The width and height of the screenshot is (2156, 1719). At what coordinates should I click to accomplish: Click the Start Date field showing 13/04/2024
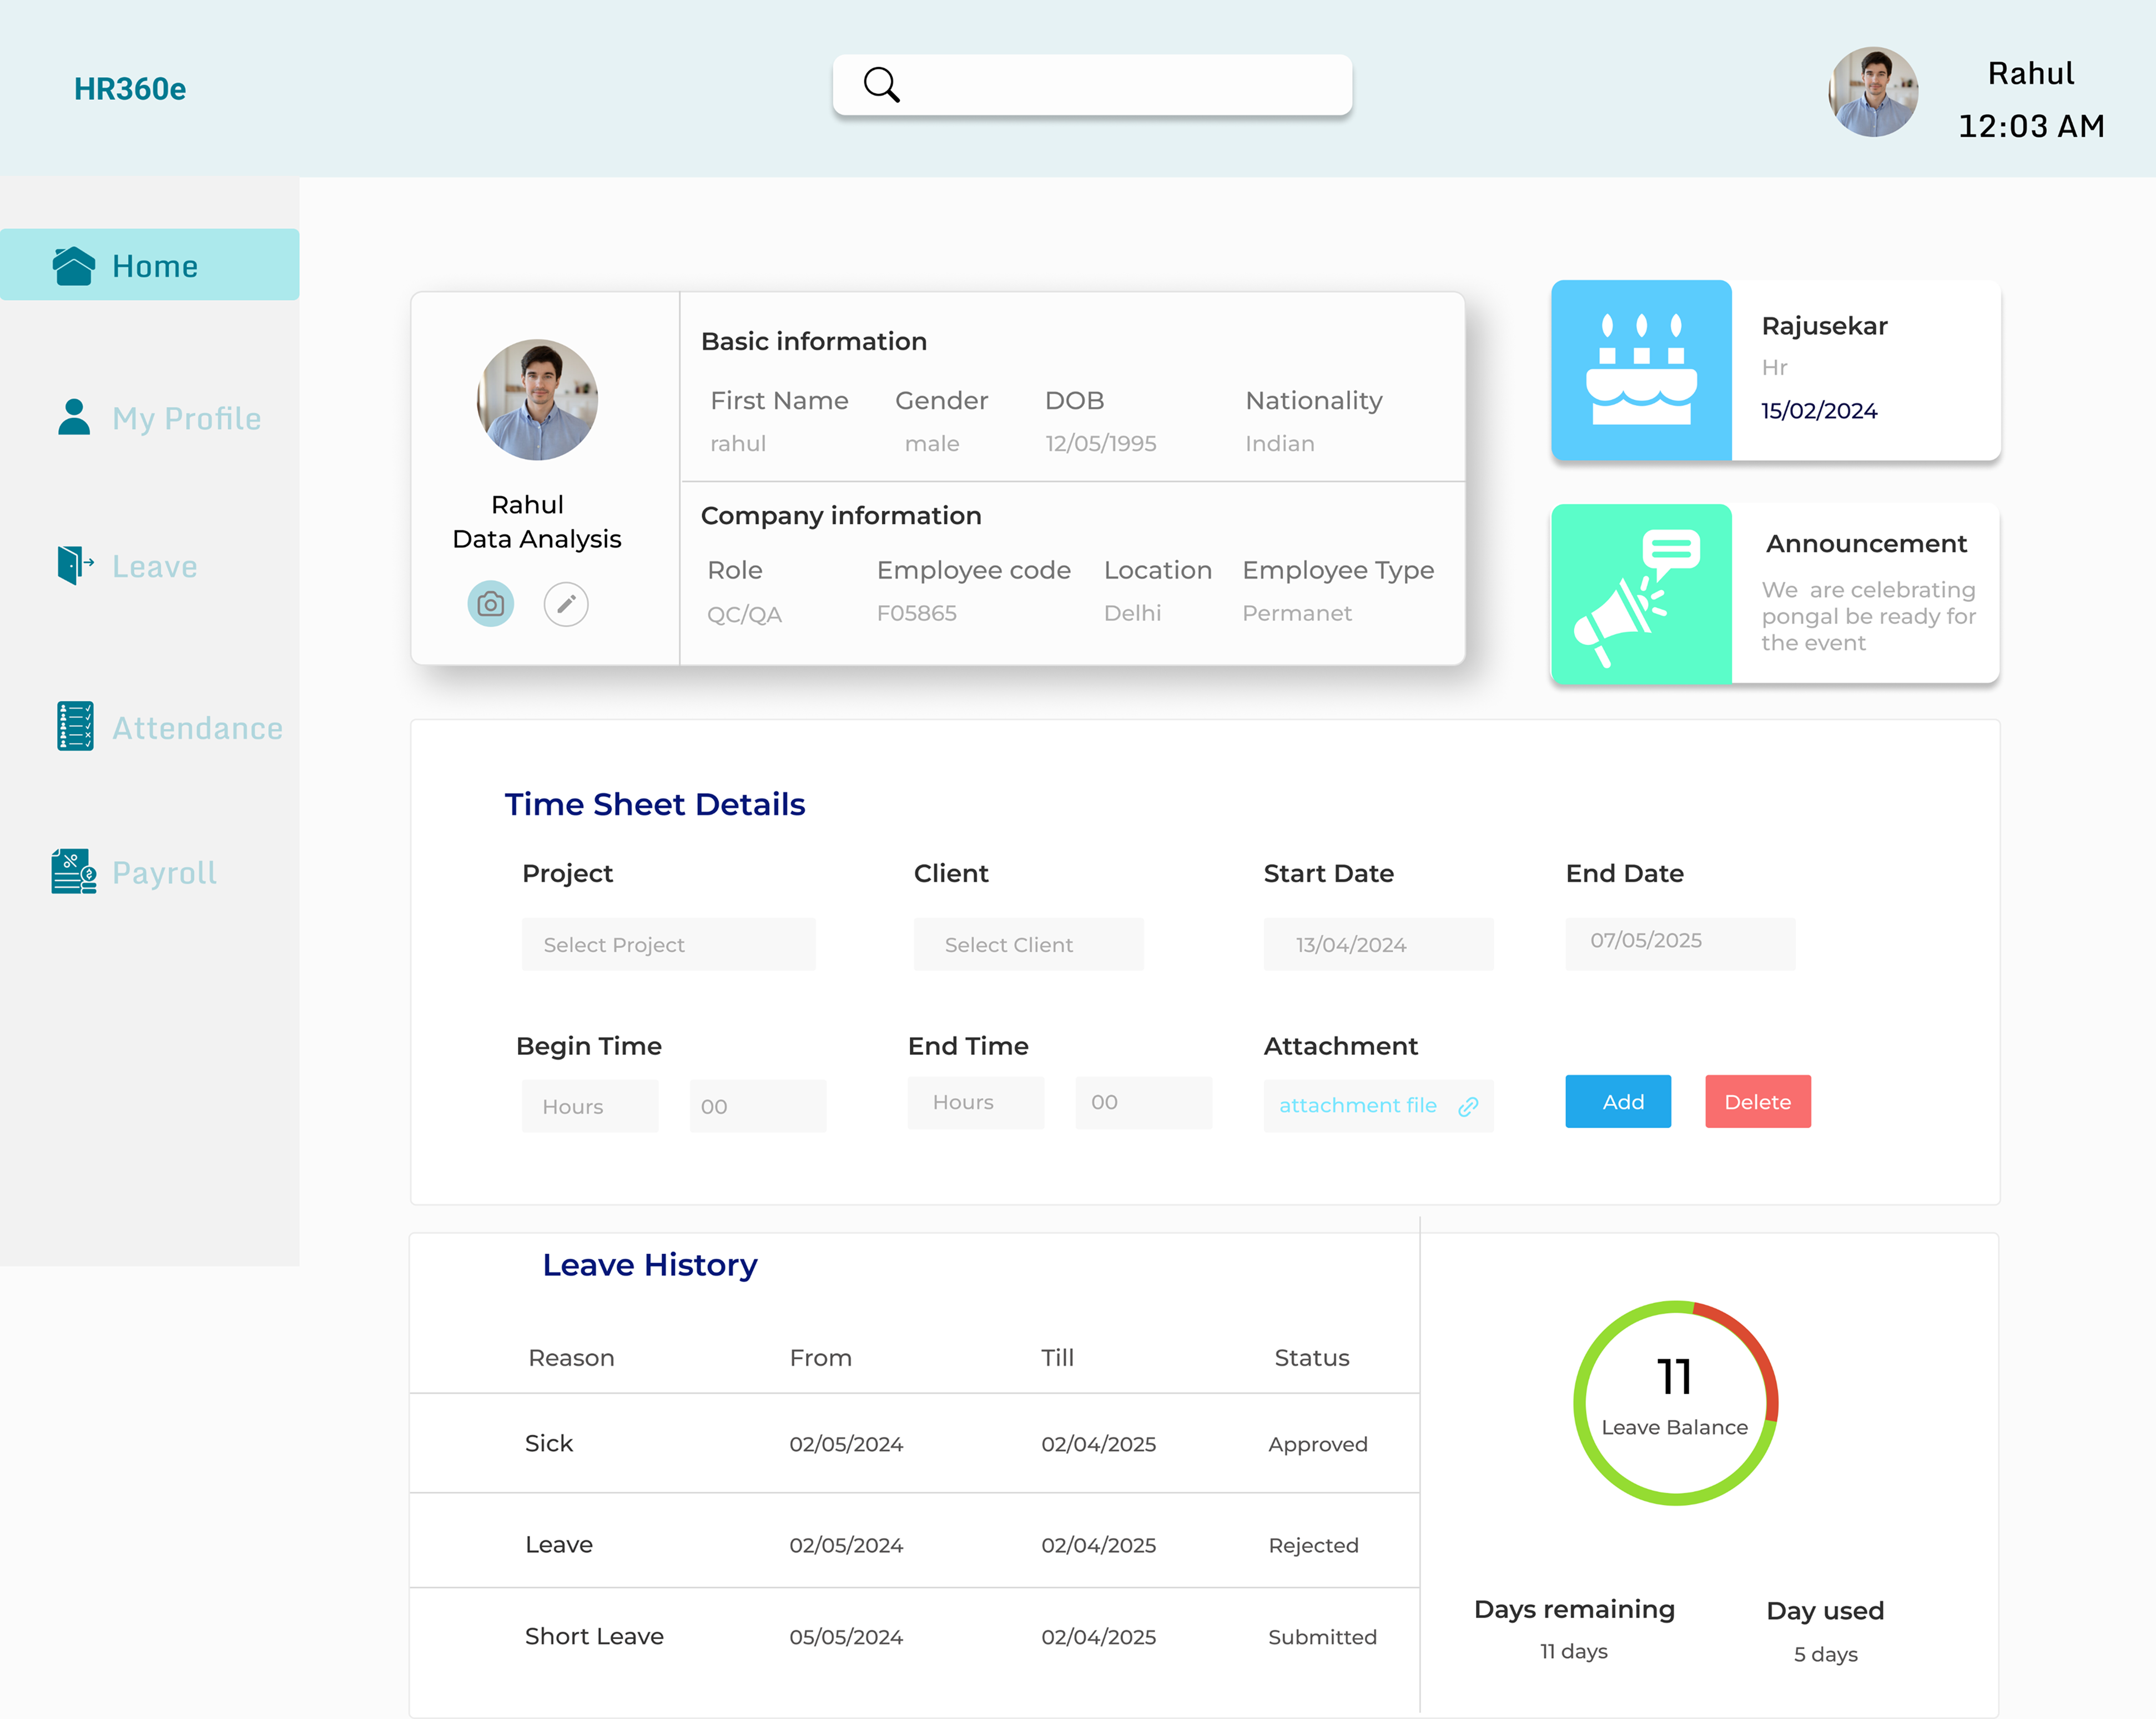coord(1378,944)
